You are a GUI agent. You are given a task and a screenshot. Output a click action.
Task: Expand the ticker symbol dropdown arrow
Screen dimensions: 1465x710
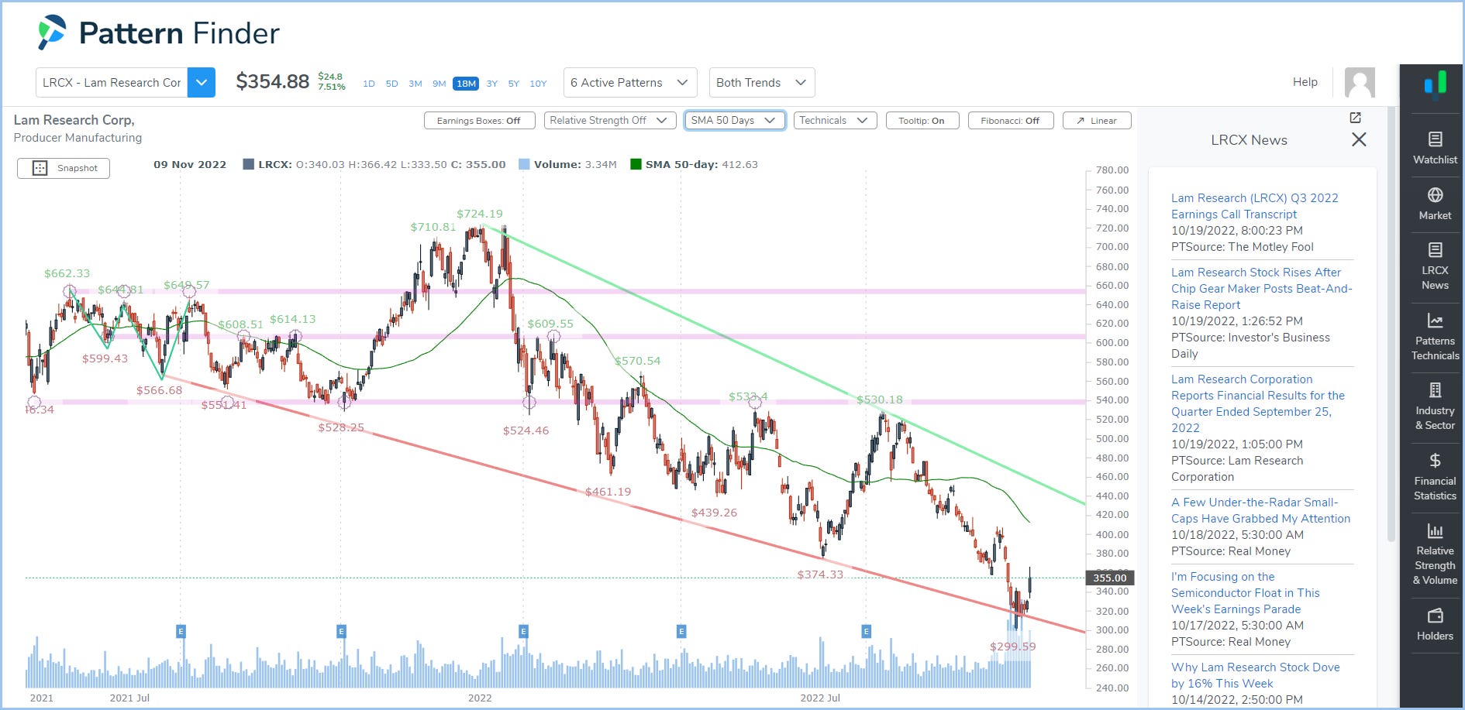pos(202,83)
